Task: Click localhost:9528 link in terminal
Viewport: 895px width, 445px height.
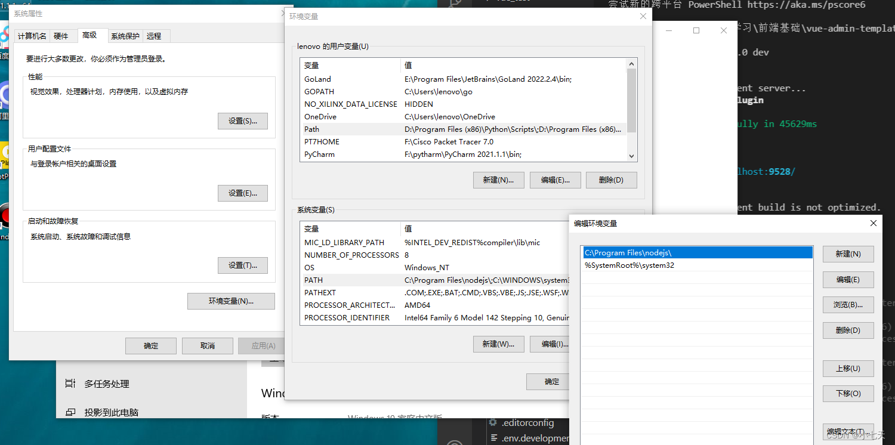Action: (766, 172)
